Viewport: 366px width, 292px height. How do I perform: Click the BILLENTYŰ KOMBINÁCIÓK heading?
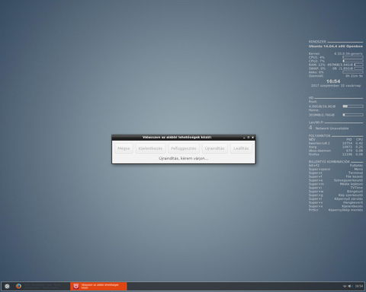[x=329, y=162]
